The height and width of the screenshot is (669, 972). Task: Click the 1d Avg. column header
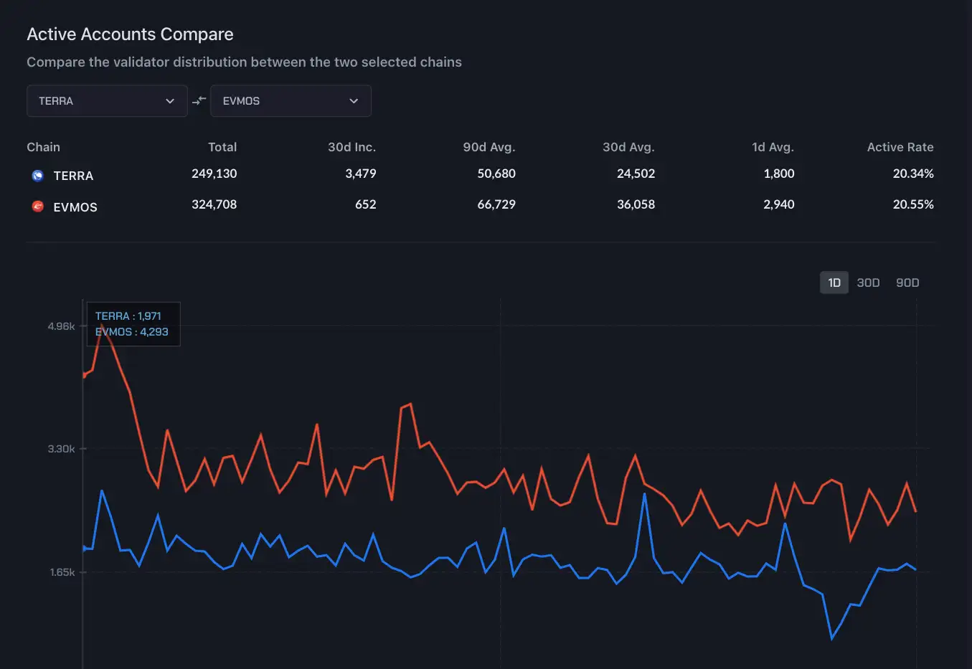coord(772,147)
